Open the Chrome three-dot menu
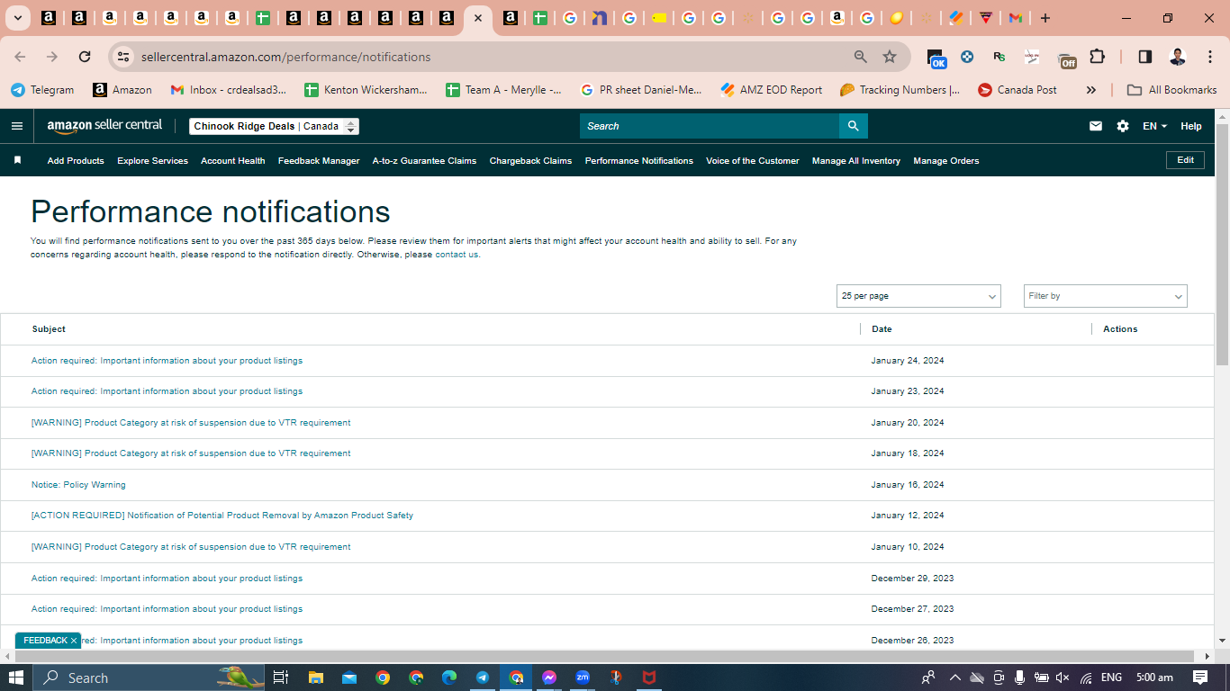Image resolution: width=1230 pixels, height=691 pixels. (1209, 57)
